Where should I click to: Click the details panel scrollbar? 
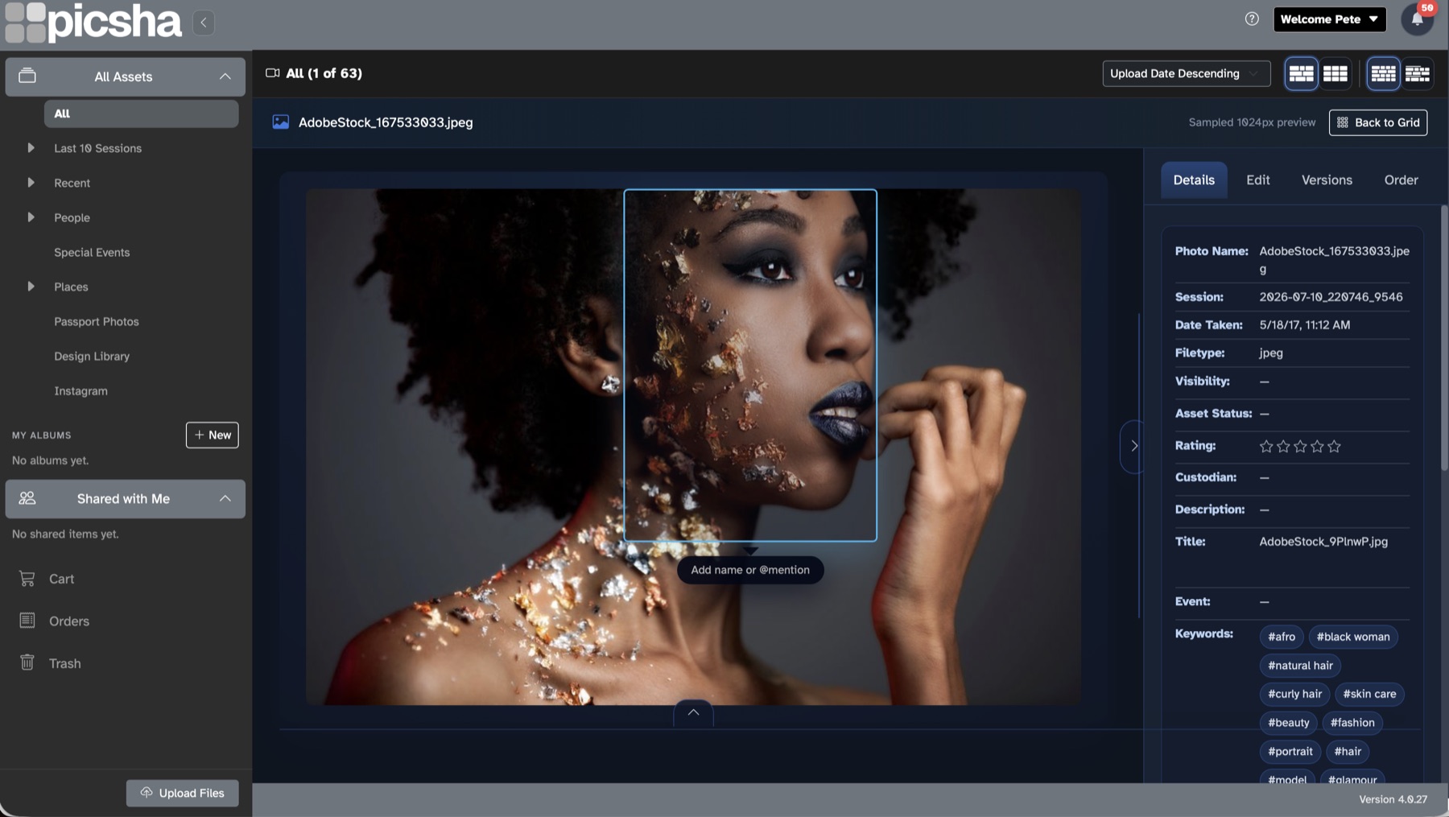tap(1443, 338)
